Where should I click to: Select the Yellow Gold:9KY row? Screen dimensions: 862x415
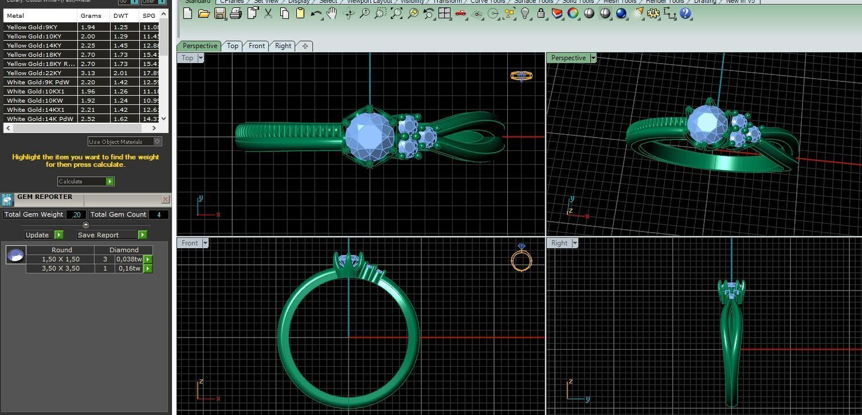click(81, 27)
